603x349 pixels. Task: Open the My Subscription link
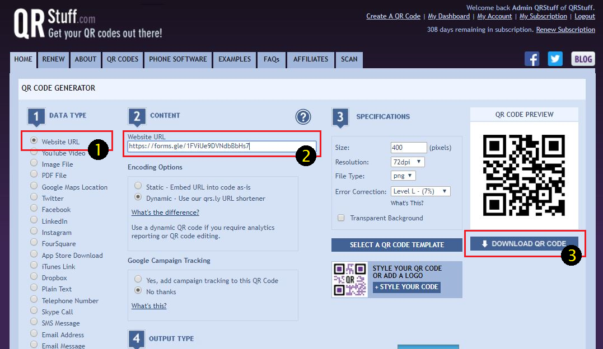[543, 16]
